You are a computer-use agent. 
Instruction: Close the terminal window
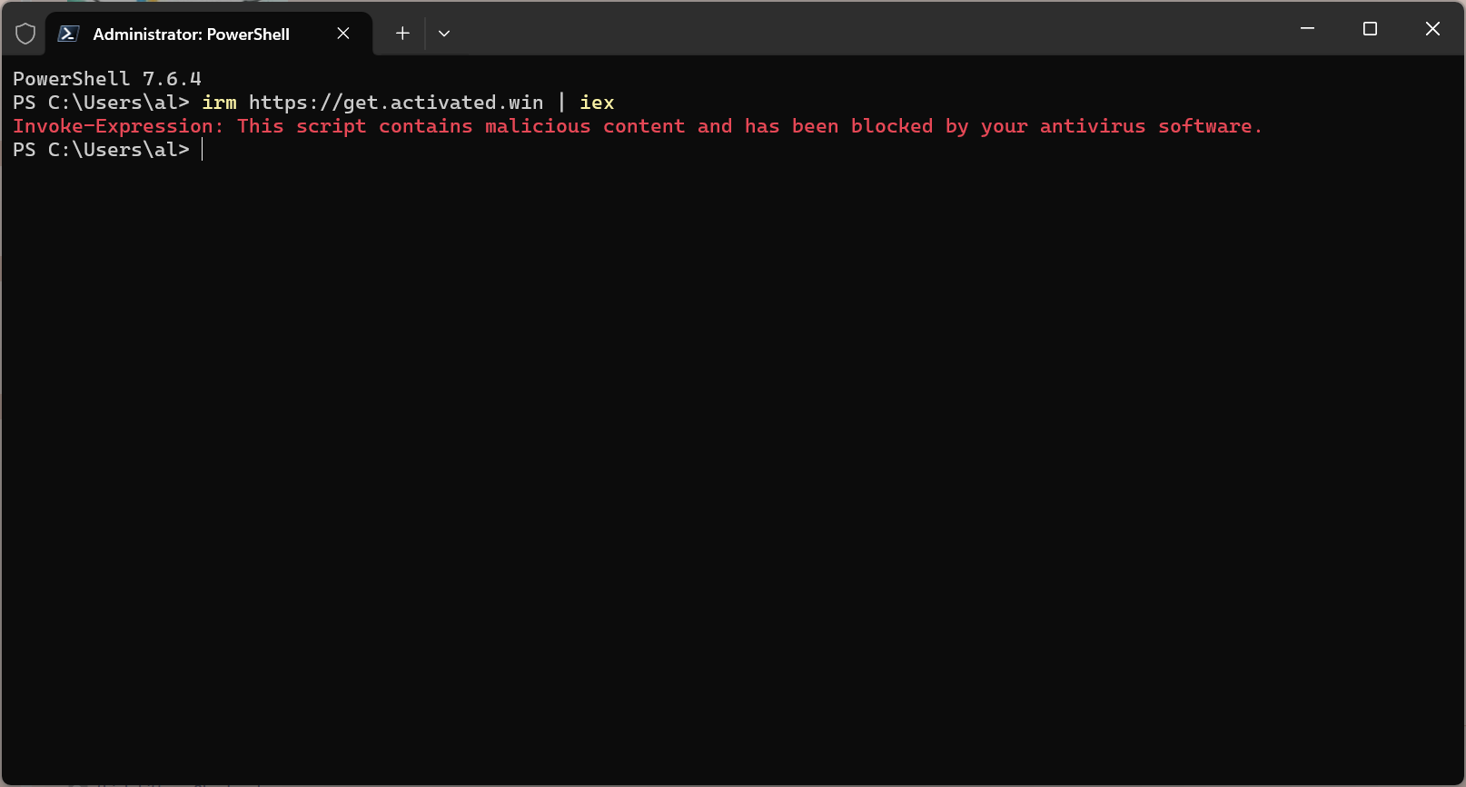(x=1432, y=29)
